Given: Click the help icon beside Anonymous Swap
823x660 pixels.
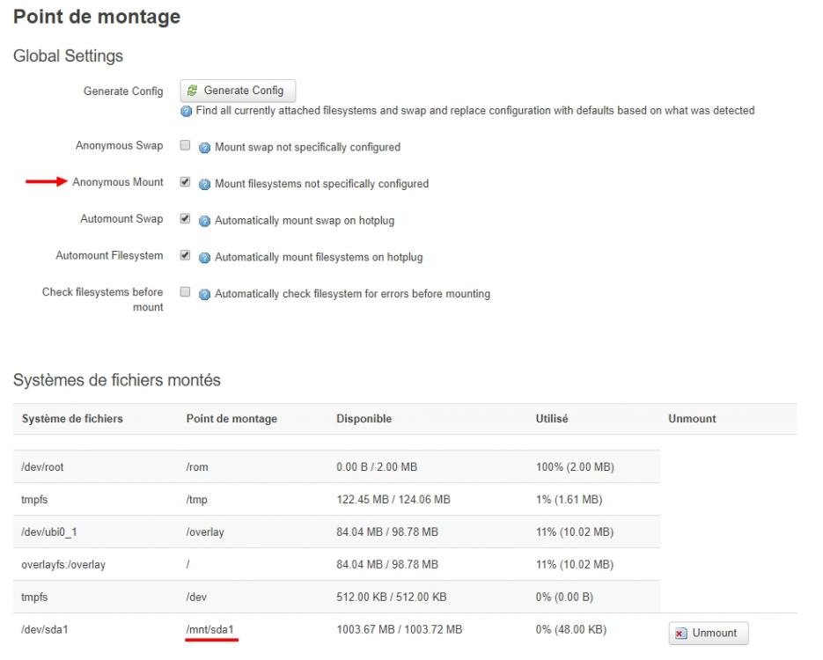Looking at the screenshot, I should 204,147.
